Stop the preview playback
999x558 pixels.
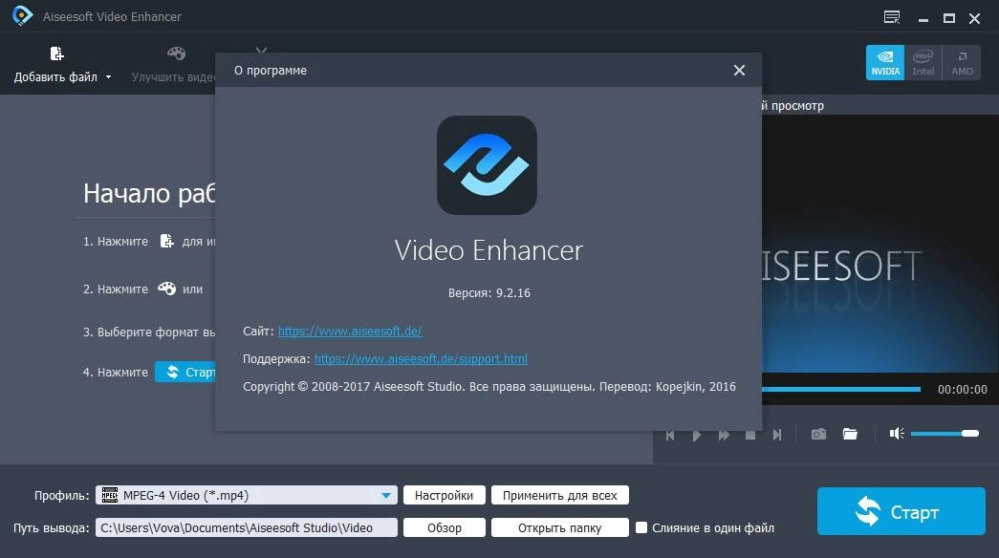tap(750, 435)
